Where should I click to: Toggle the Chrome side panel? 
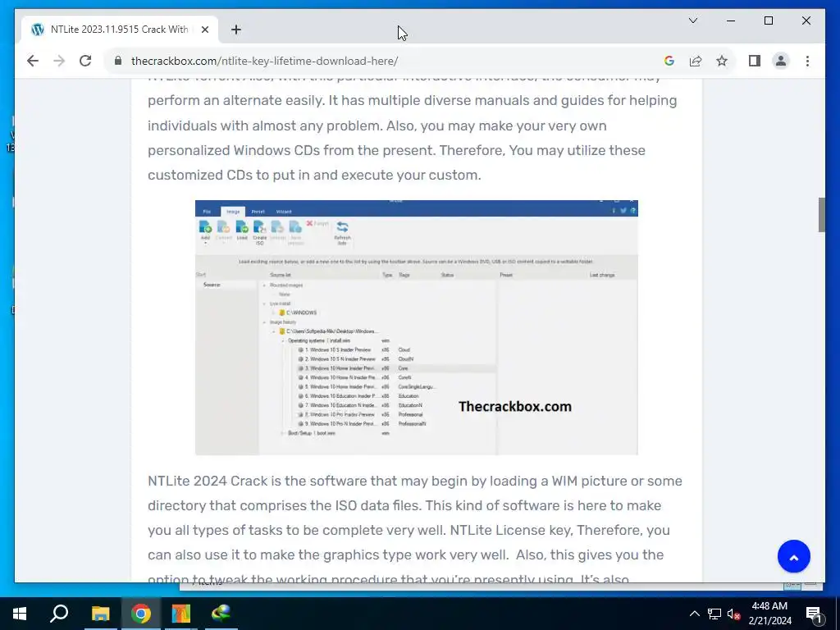tap(755, 61)
